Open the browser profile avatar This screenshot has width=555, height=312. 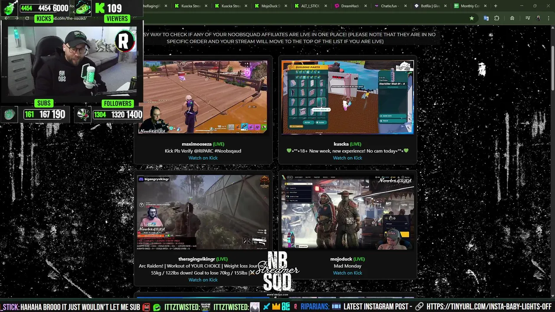coord(539,18)
